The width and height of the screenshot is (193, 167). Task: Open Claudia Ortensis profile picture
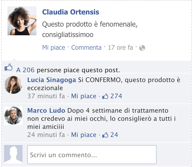point(22,21)
